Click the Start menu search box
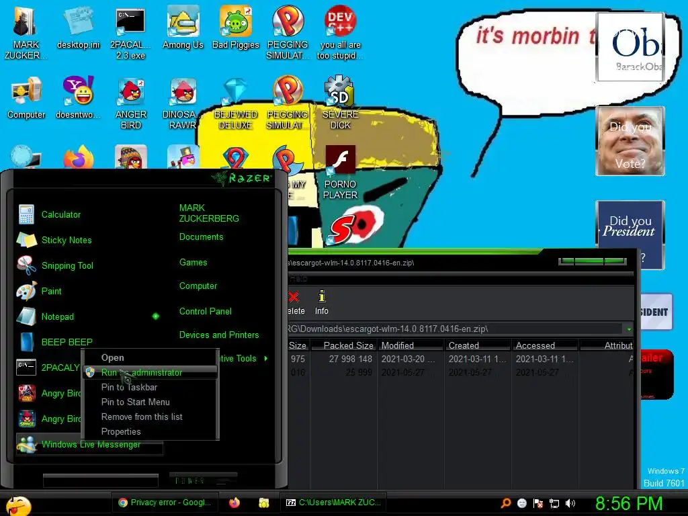This screenshot has width=688, height=516. 101,481
